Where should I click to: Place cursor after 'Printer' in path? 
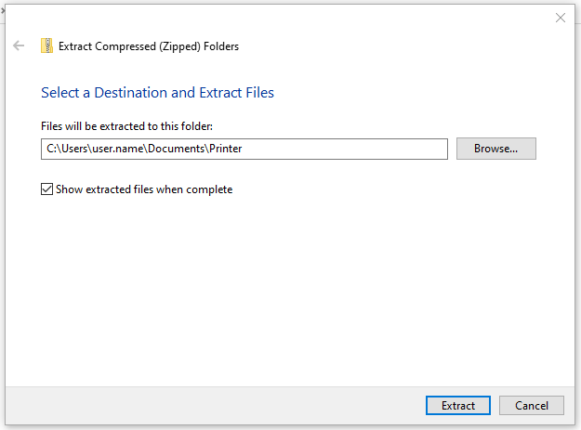coord(243,149)
